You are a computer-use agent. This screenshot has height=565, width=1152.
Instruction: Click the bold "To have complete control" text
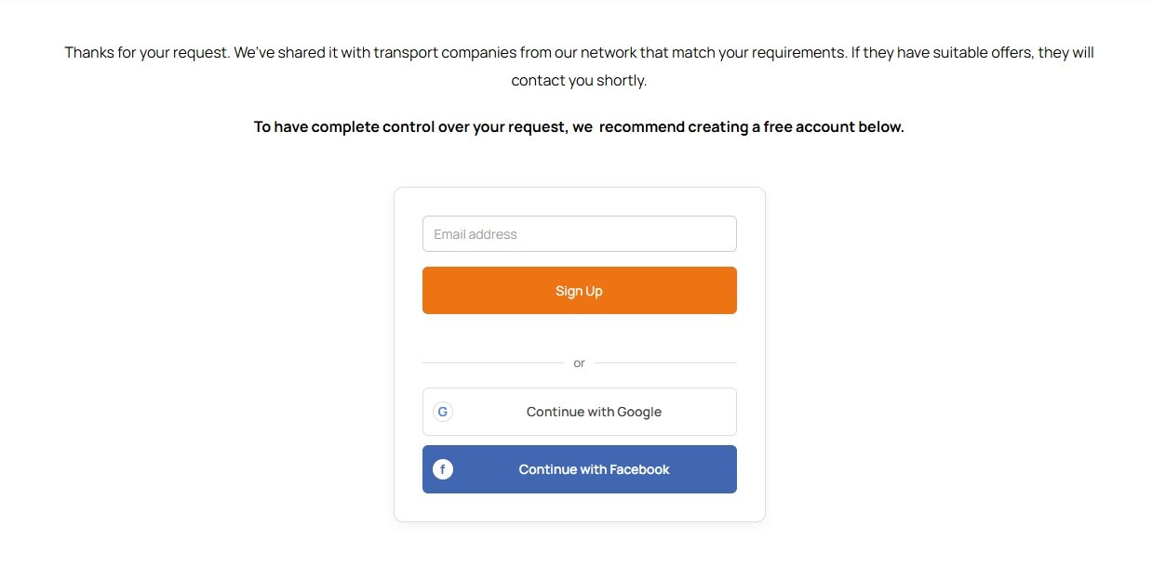[x=345, y=127]
